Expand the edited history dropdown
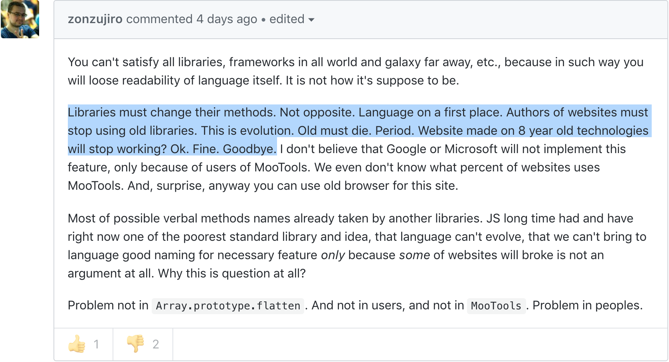This screenshot has width=669, height=362. 292,19
